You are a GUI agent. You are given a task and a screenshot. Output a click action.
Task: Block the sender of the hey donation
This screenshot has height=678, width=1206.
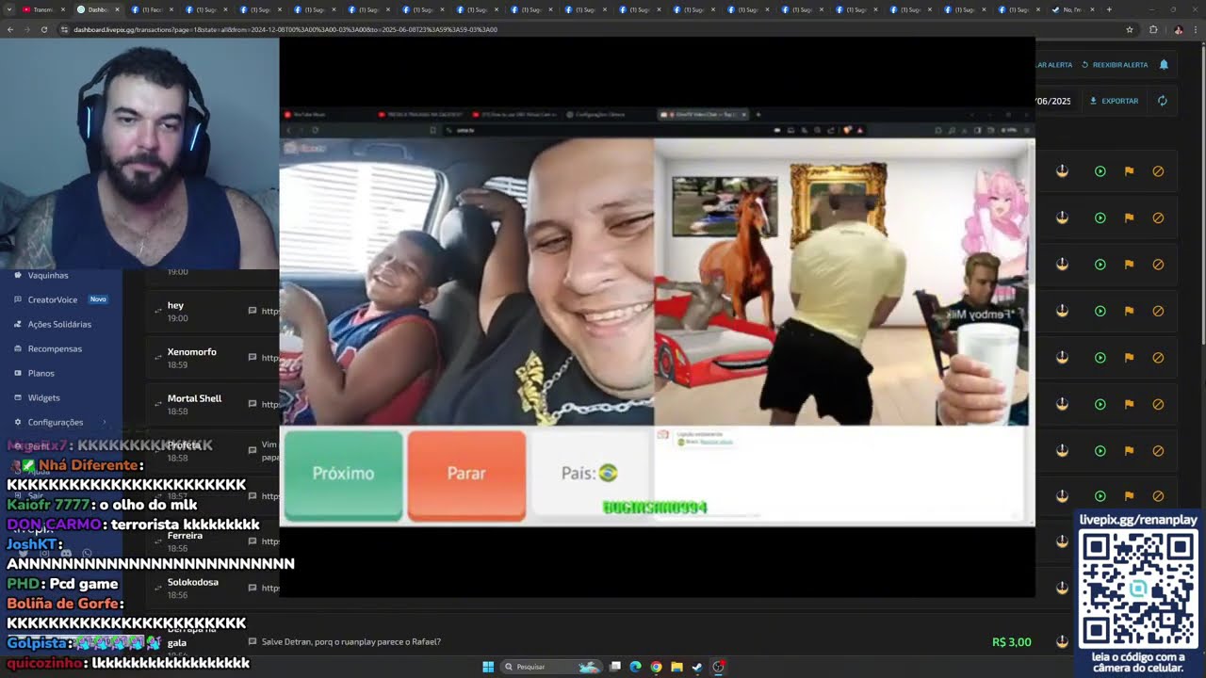[x=1158, y=311]
